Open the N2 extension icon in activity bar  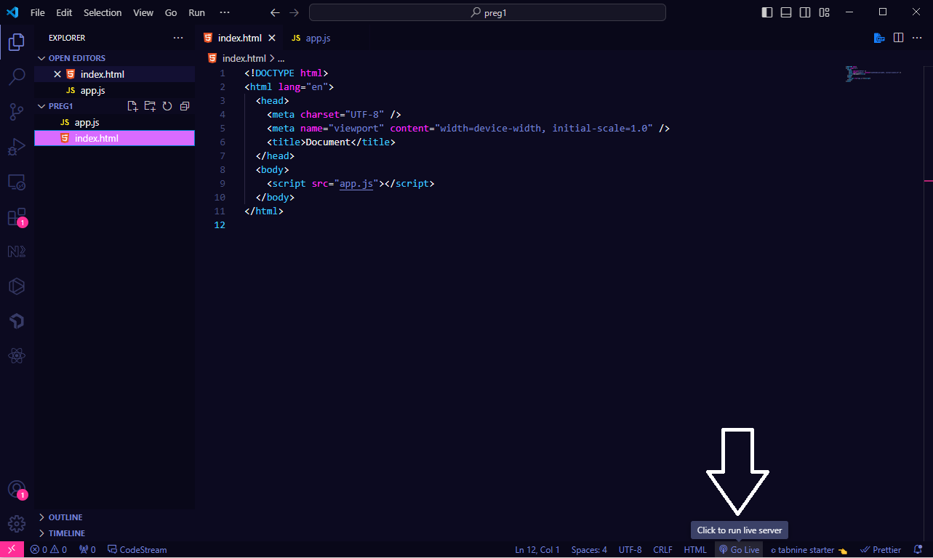16,251
